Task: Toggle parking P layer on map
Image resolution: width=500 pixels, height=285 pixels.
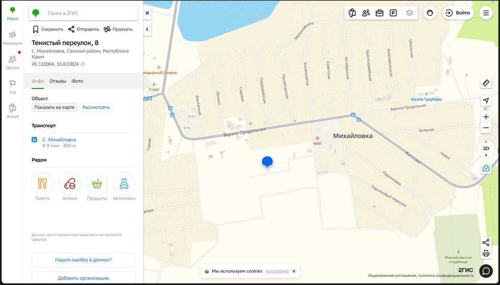Action: tap(393, 13)
